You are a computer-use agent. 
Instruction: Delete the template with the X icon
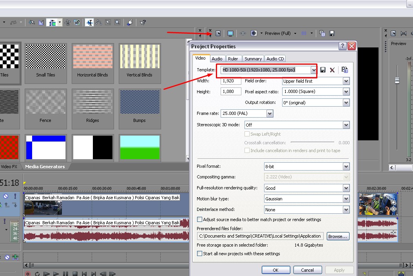[x=332, y=70]
